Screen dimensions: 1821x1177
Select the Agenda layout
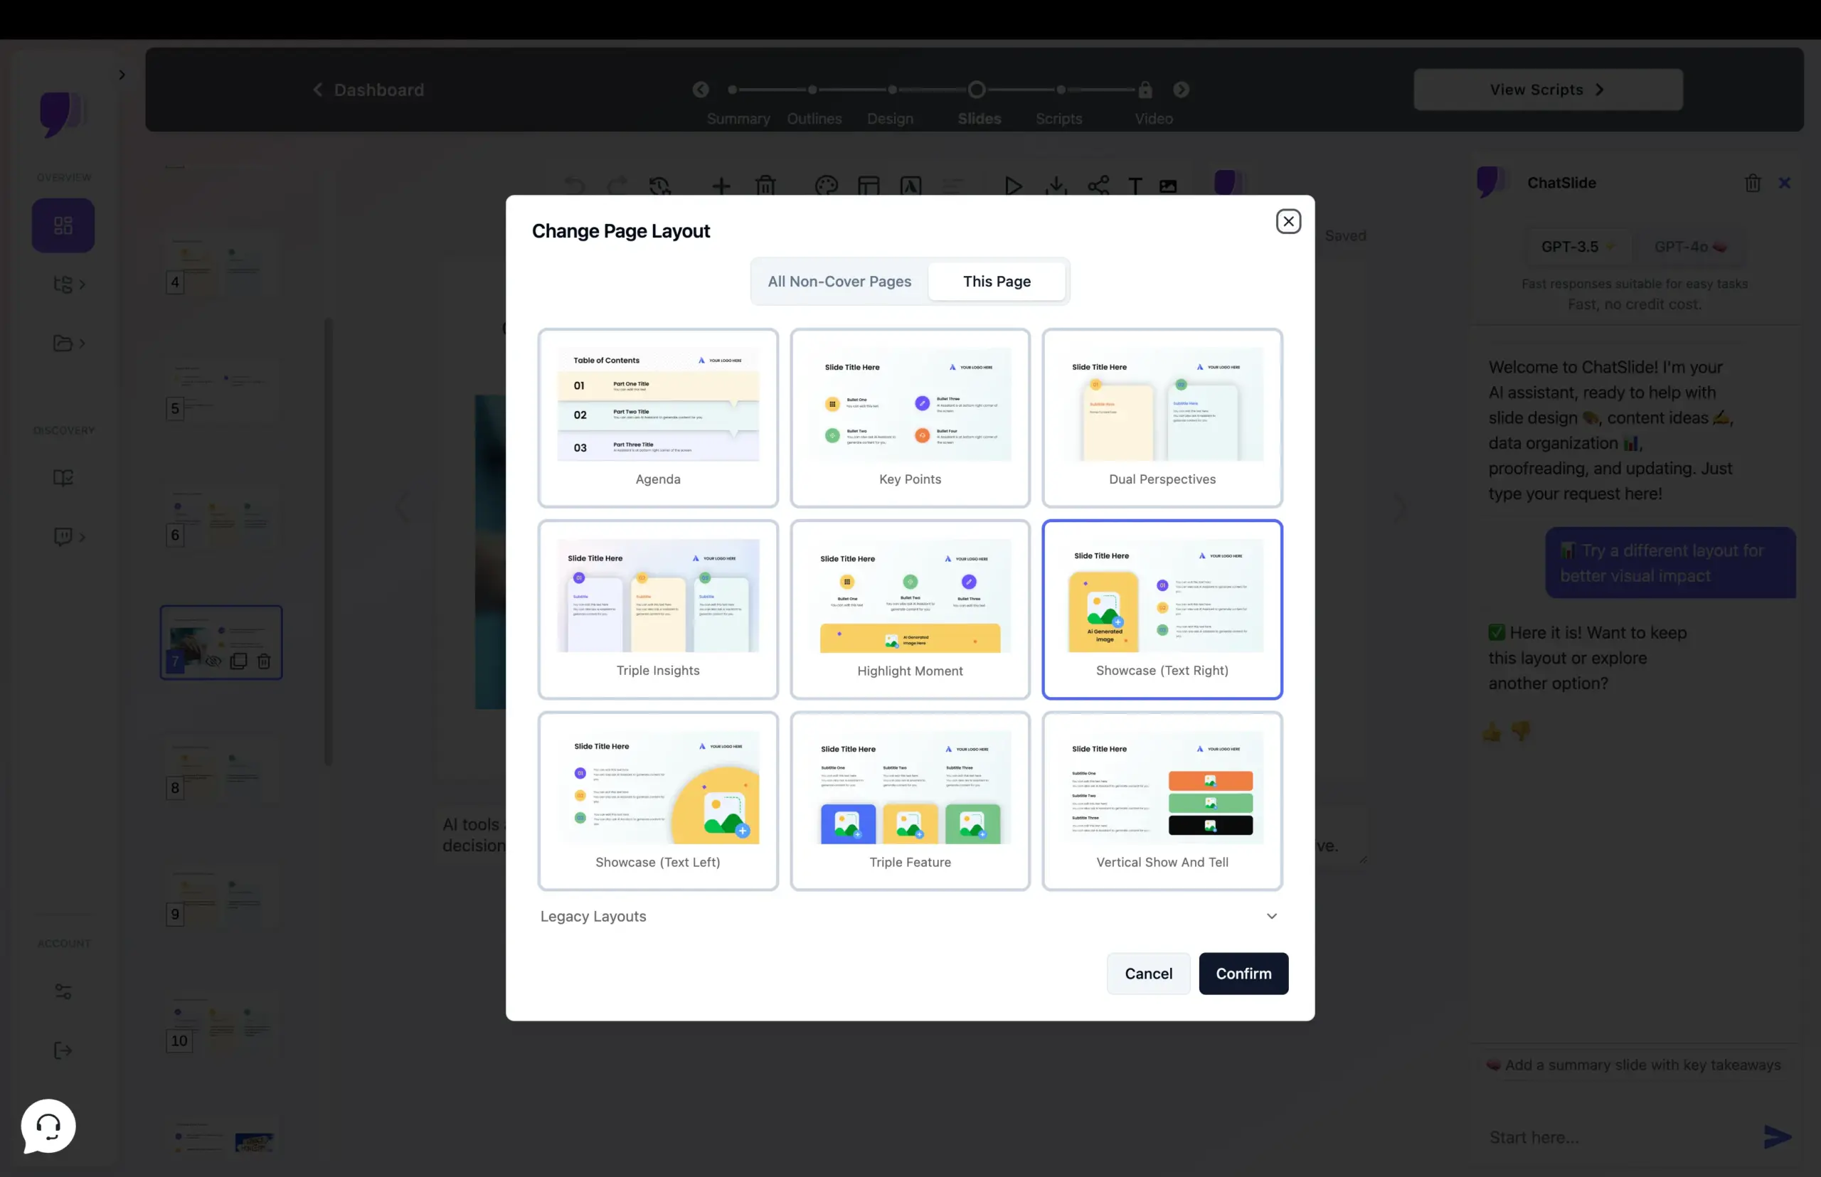[x=657, y=417]
